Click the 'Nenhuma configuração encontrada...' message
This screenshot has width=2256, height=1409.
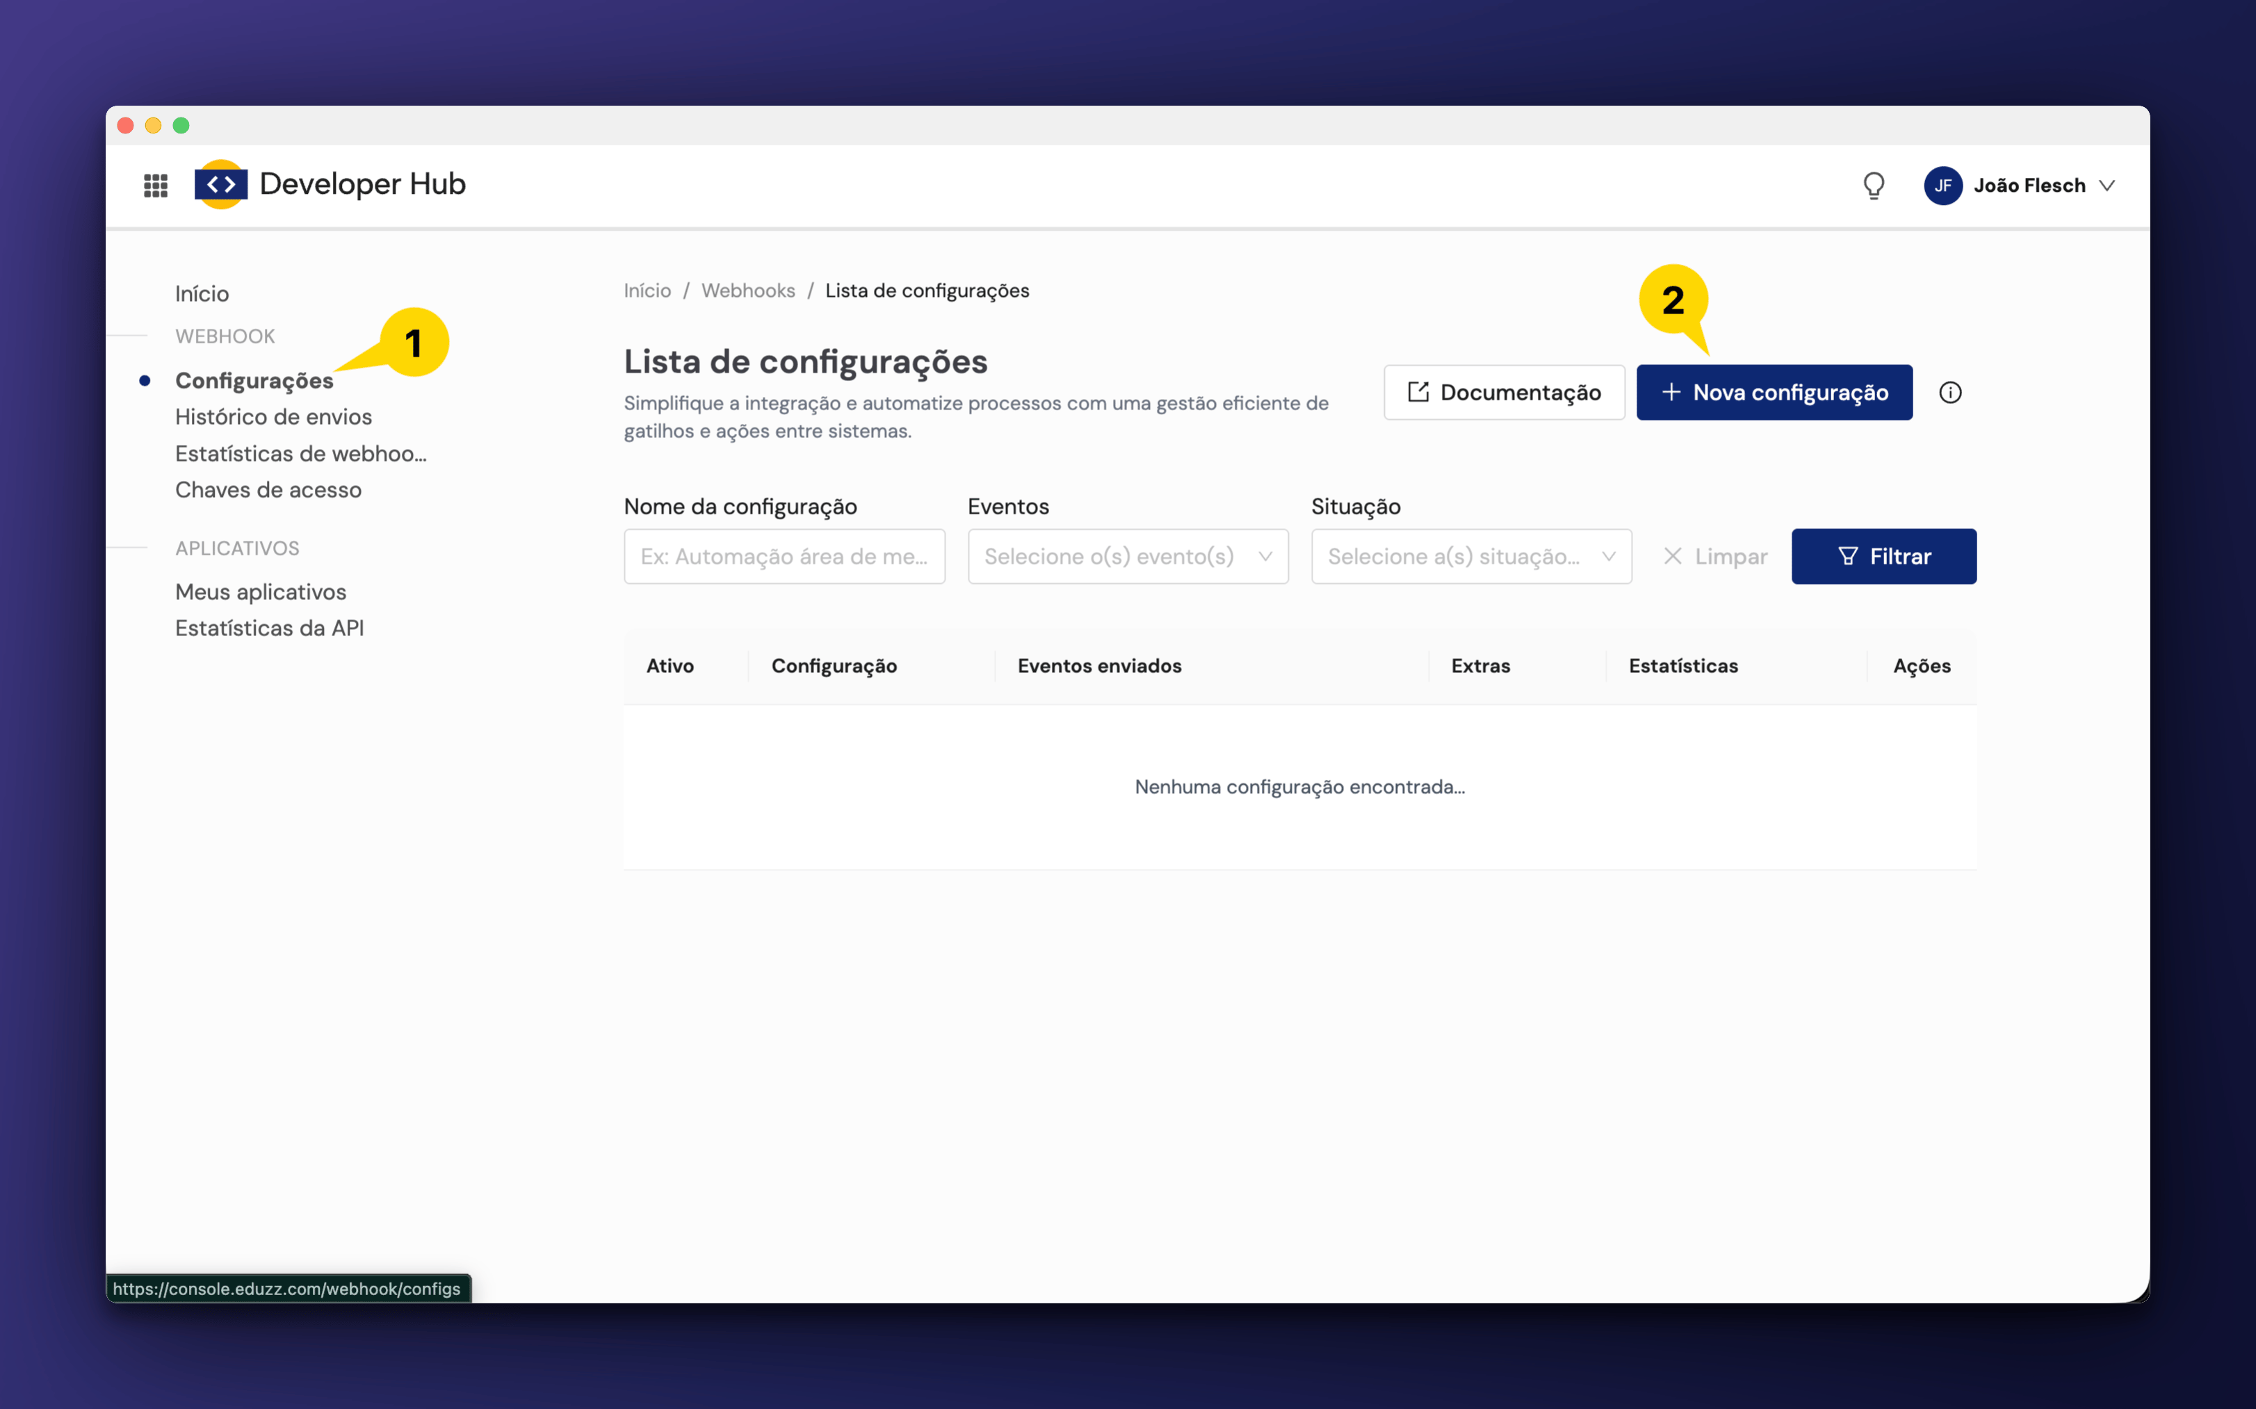pyautogui.click(x=1300, y=788)
